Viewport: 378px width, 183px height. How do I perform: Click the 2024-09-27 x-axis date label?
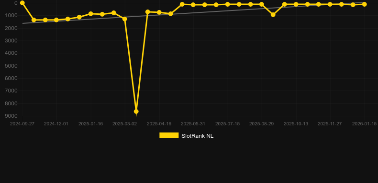tap(22, 124)
